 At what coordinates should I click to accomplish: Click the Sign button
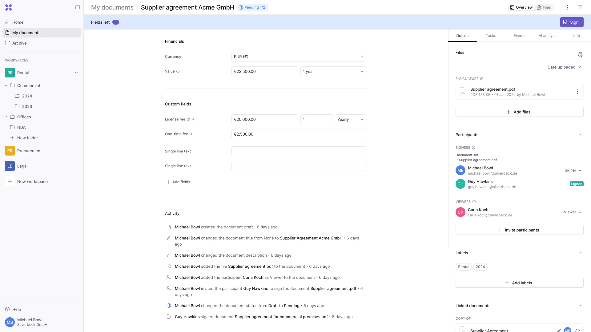point(571,22)
